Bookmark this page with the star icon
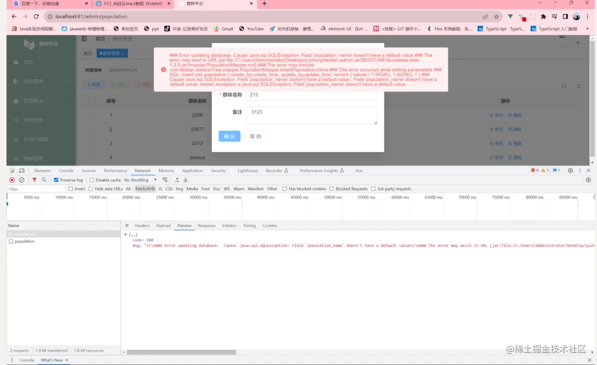The height and width of the screenshot is (365, 597). point(496,17)
